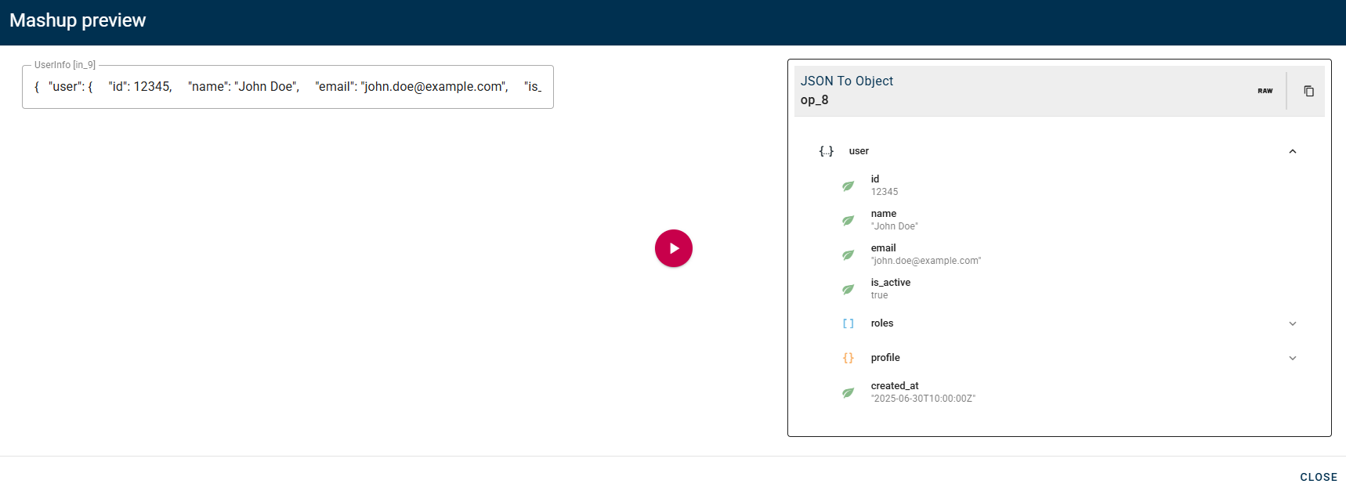Click the leaf icon beside name
Image resolution: width=1346 pixels, height=491 pixels.
click(x=848, y=220)
